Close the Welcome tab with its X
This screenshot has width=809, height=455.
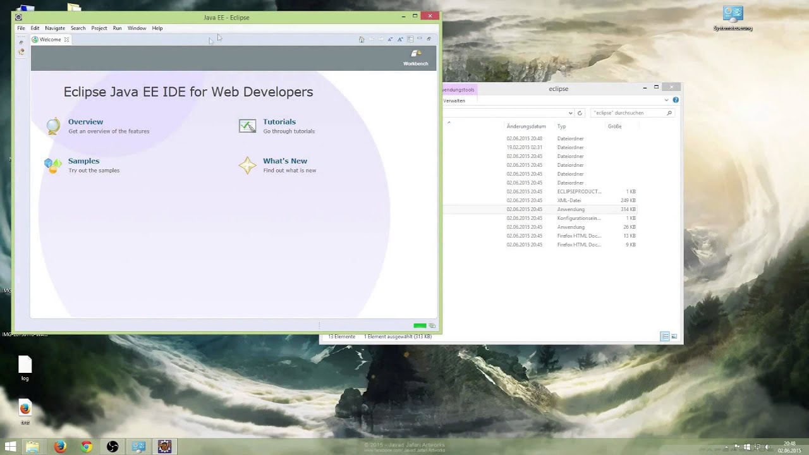[x=66, y=39]
